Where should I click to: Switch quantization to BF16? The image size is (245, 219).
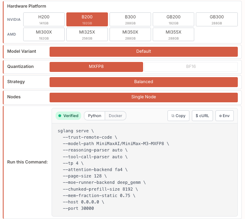pyautogui.click(x=191, y=67)
